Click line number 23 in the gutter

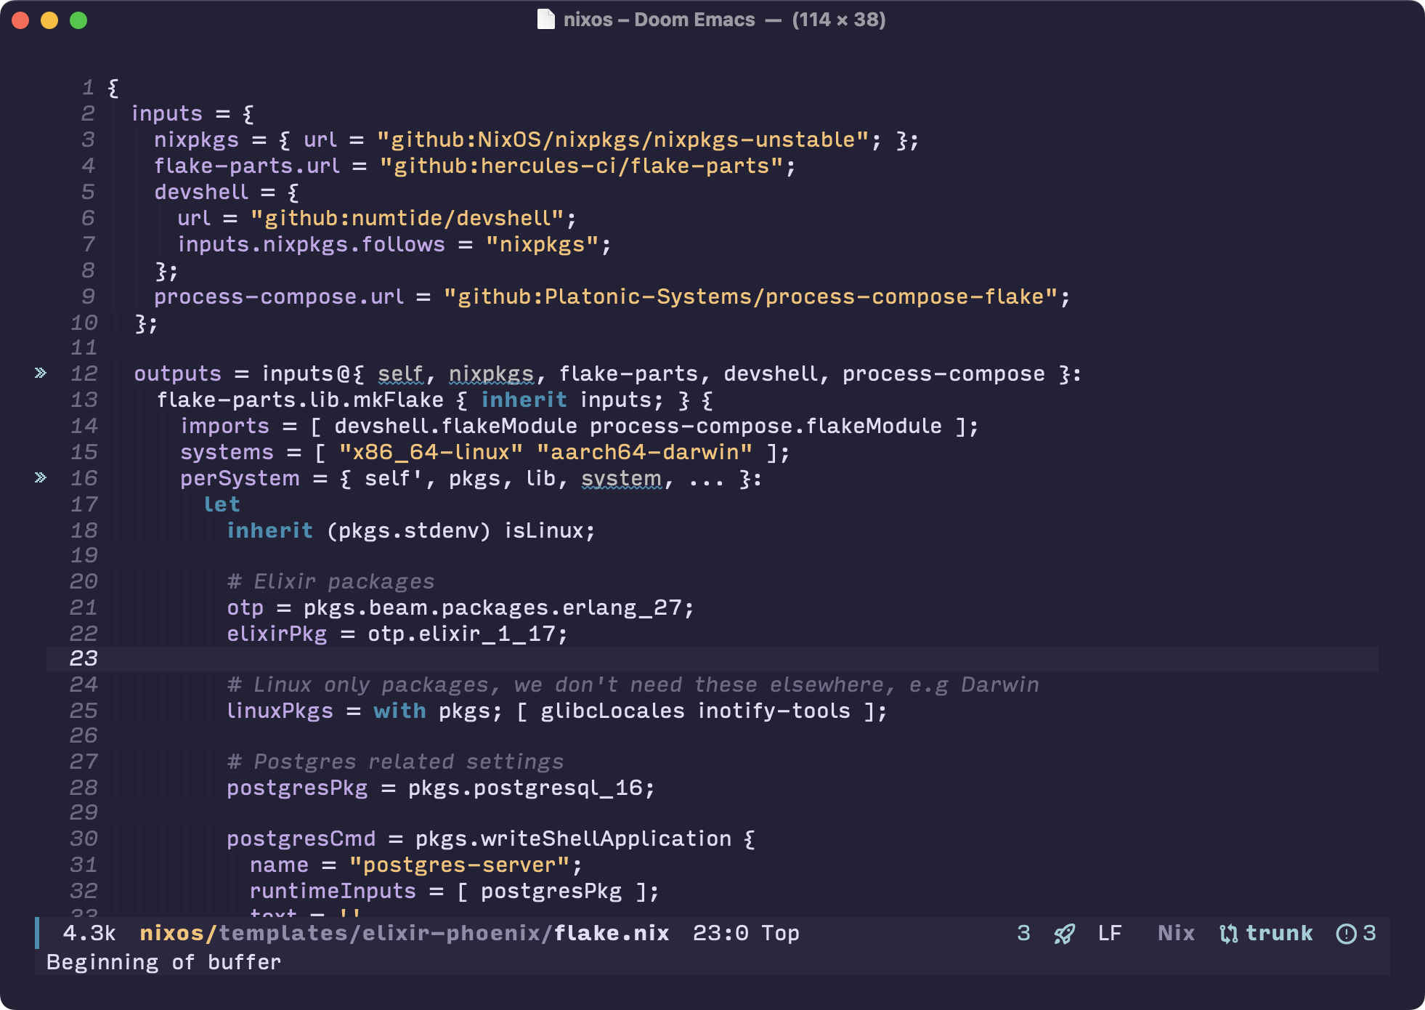click(x=84, y=659)
